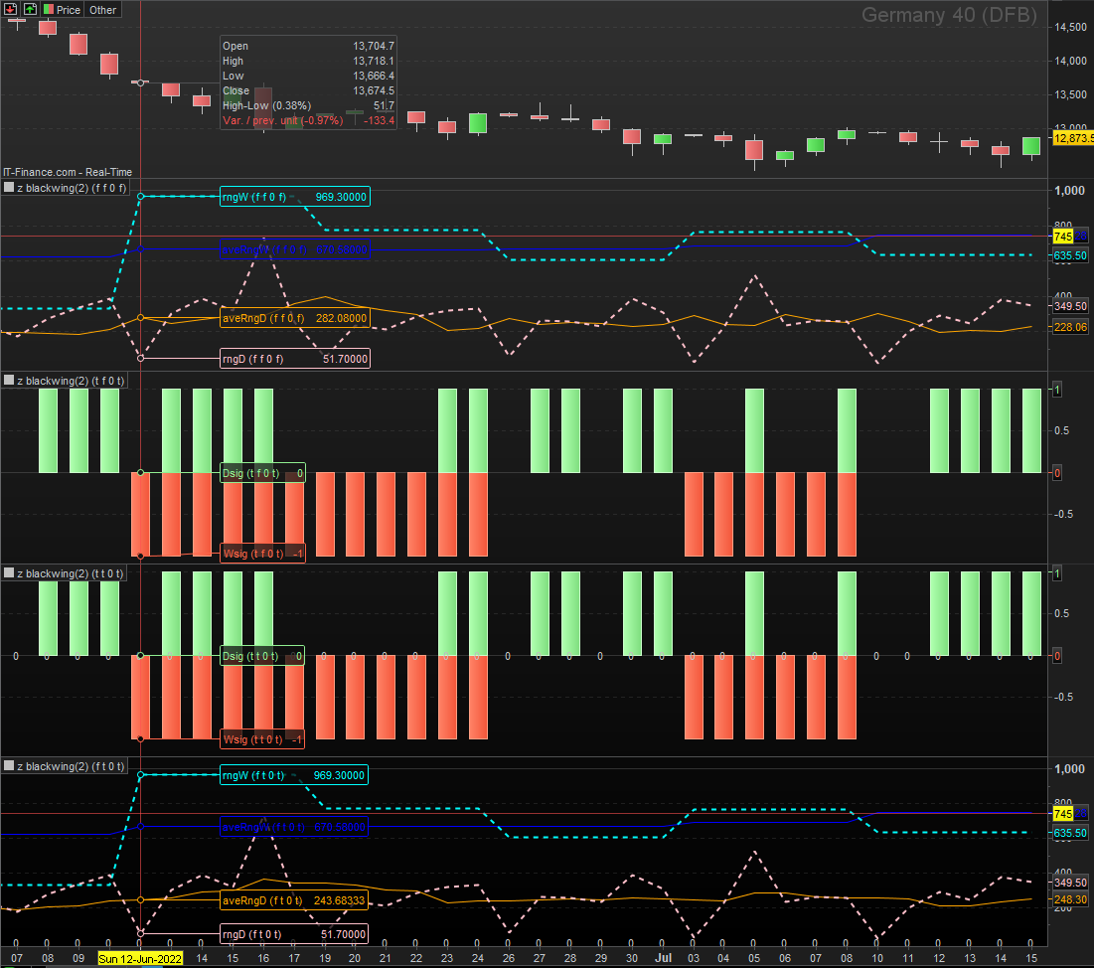
Task: Click gray square beside blackwing(2) (f f 0 f)
Action: click(x=9, y=187)
